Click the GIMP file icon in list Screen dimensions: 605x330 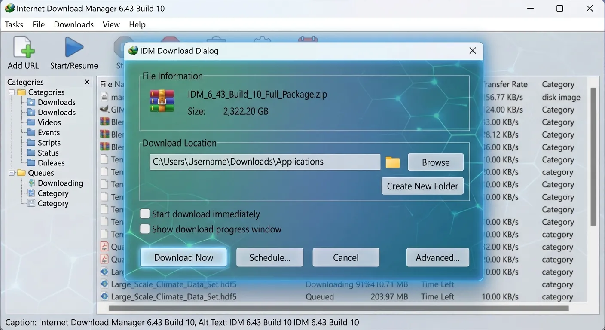coord(104,109)
